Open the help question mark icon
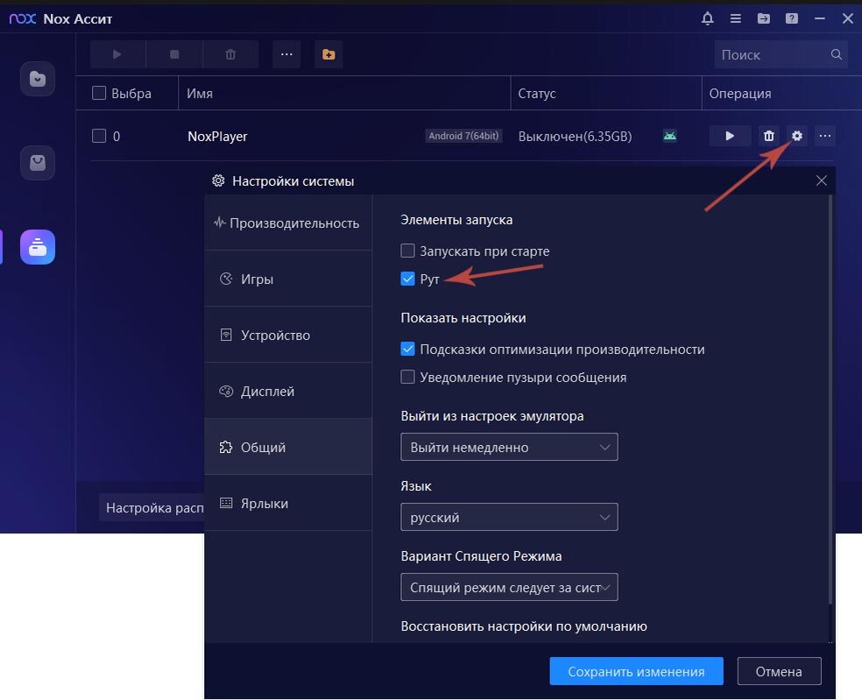This screenshot has width=862, height=700. (792, 18)
